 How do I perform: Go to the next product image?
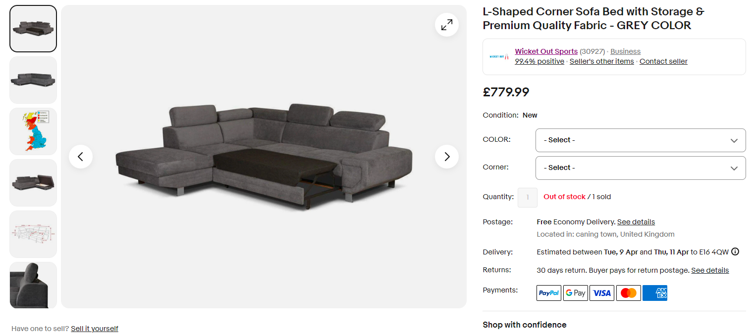point(447,157)
